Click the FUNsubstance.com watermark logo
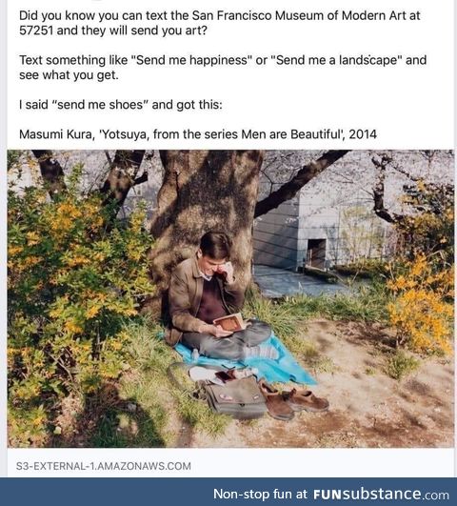The height and width of the screenshot is (506, 457). (381, 494)
